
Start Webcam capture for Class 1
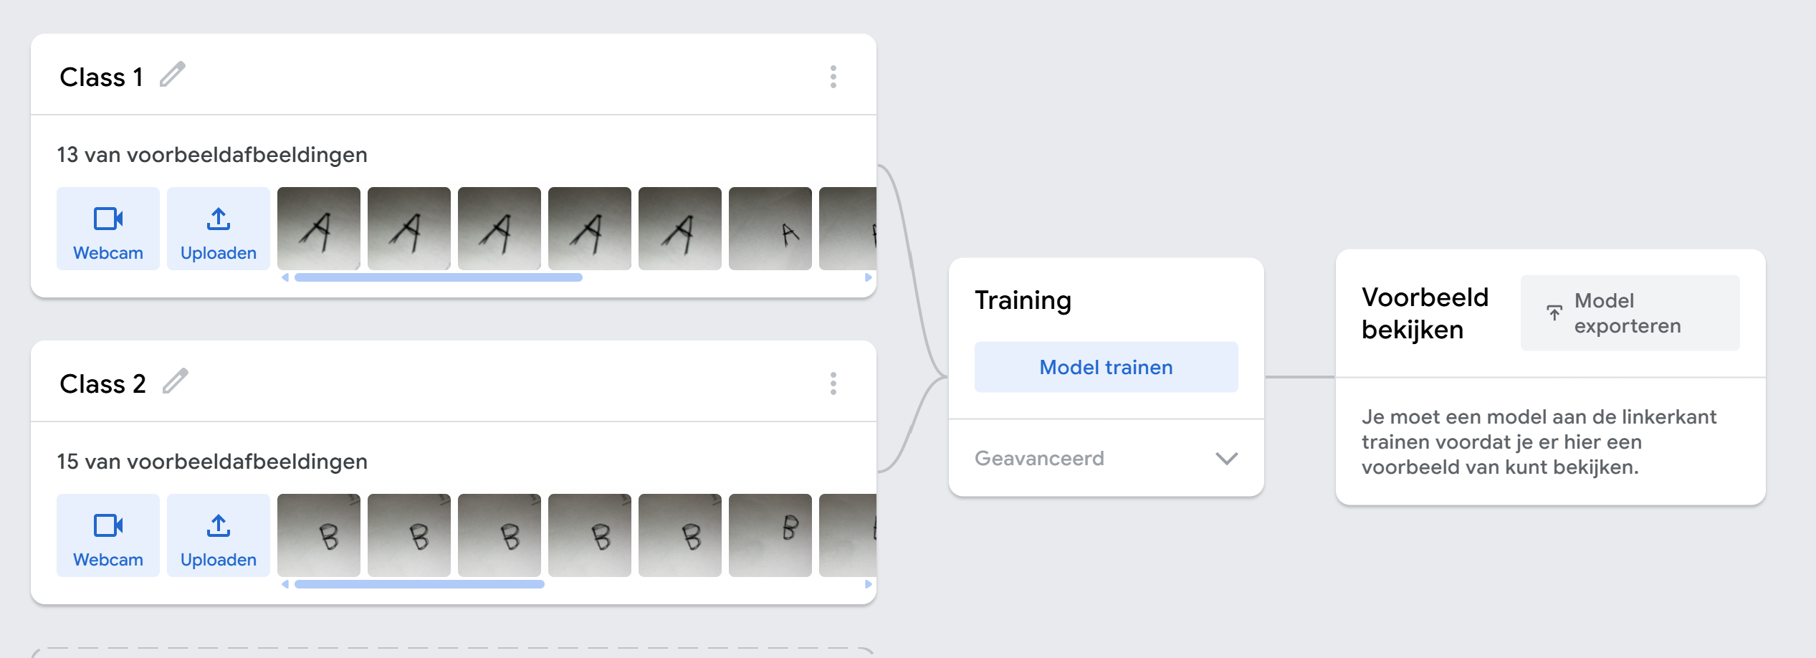108,229
